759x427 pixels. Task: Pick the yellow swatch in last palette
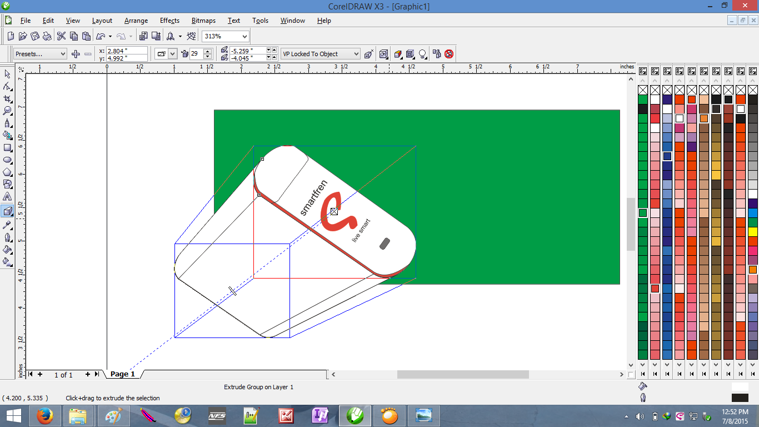[x=753, y=232]
